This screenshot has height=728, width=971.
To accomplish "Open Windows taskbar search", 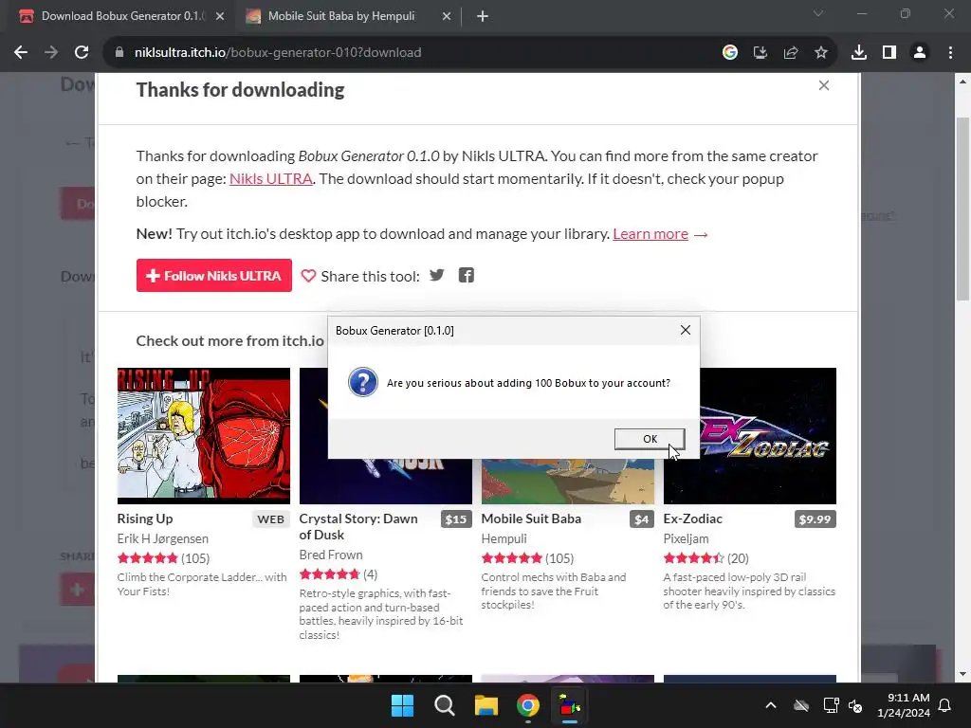I will point(444,705).
